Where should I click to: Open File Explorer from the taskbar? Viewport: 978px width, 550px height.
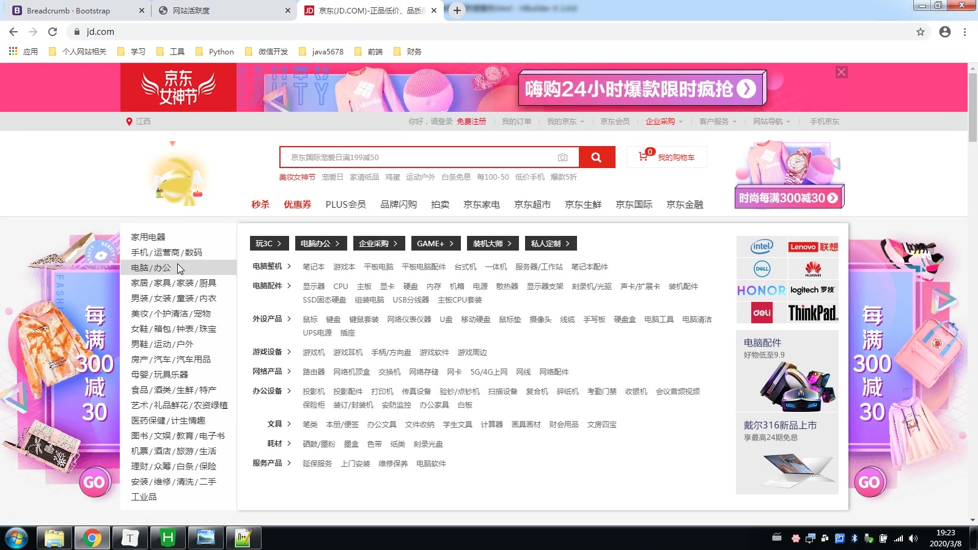point(54,538)
